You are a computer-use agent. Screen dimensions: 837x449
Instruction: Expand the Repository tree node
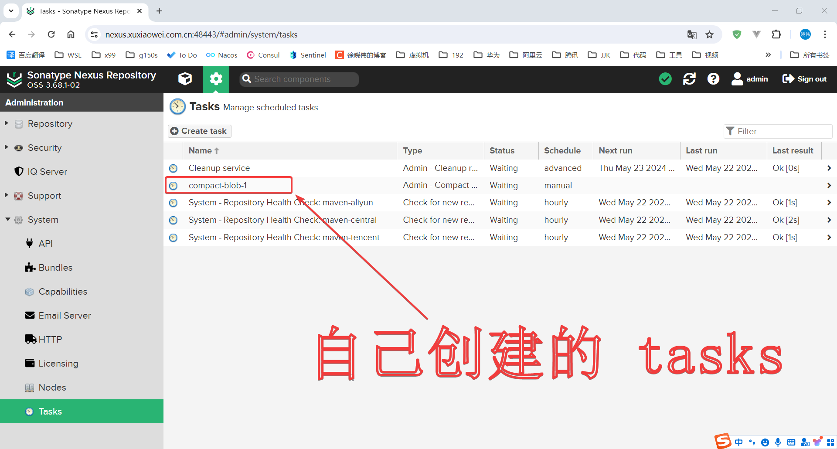(7, 123)
